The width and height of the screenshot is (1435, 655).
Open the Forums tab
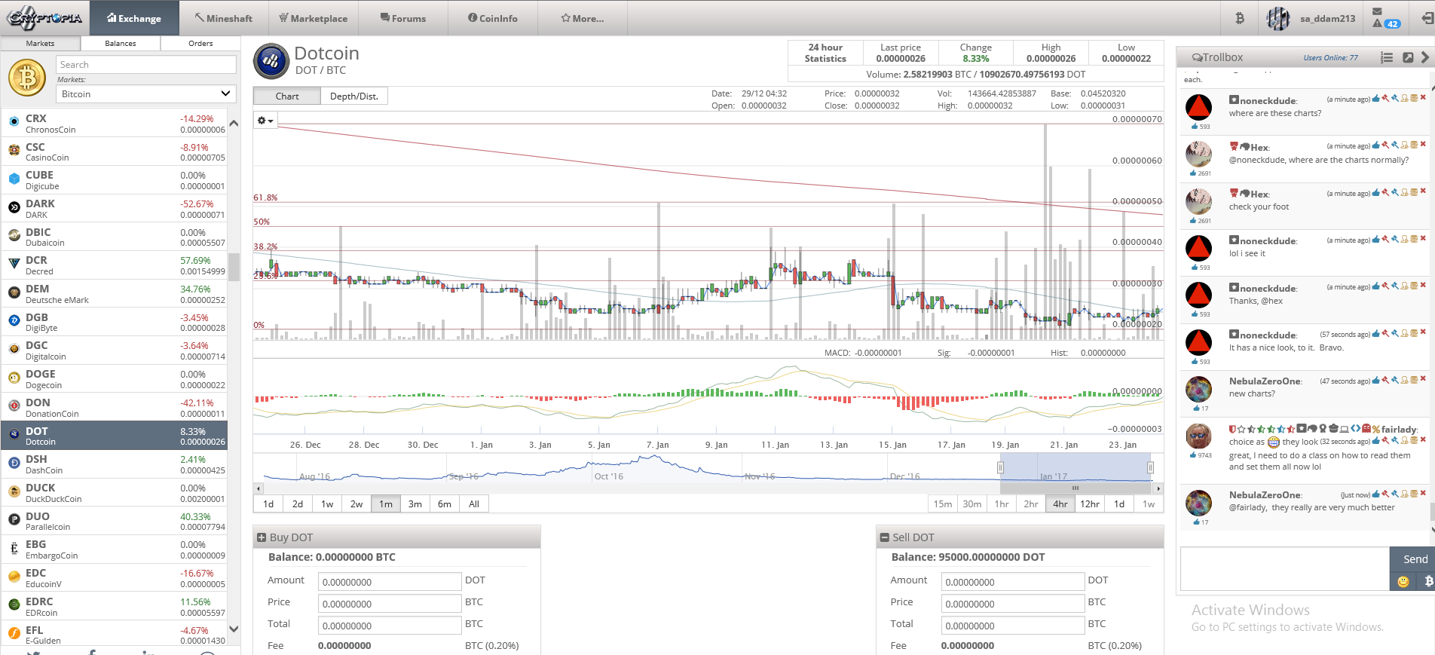[403, 18]
